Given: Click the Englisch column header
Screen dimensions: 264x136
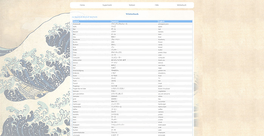Looking at the screenshot, I should pos(175,21).
